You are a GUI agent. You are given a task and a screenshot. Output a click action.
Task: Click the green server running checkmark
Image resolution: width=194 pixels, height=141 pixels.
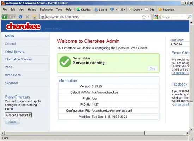point(65,62)
